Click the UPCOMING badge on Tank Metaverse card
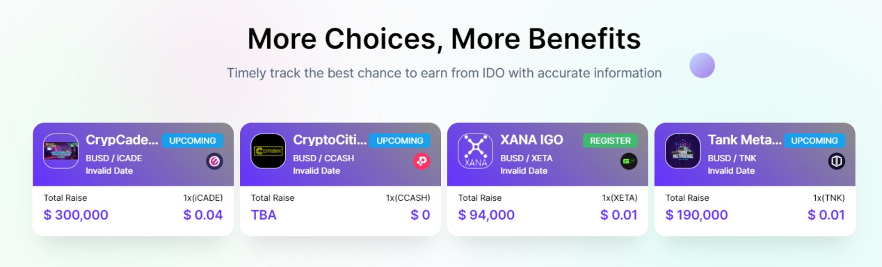This screenshot has height=267, width=882. (x=815, y=140)
